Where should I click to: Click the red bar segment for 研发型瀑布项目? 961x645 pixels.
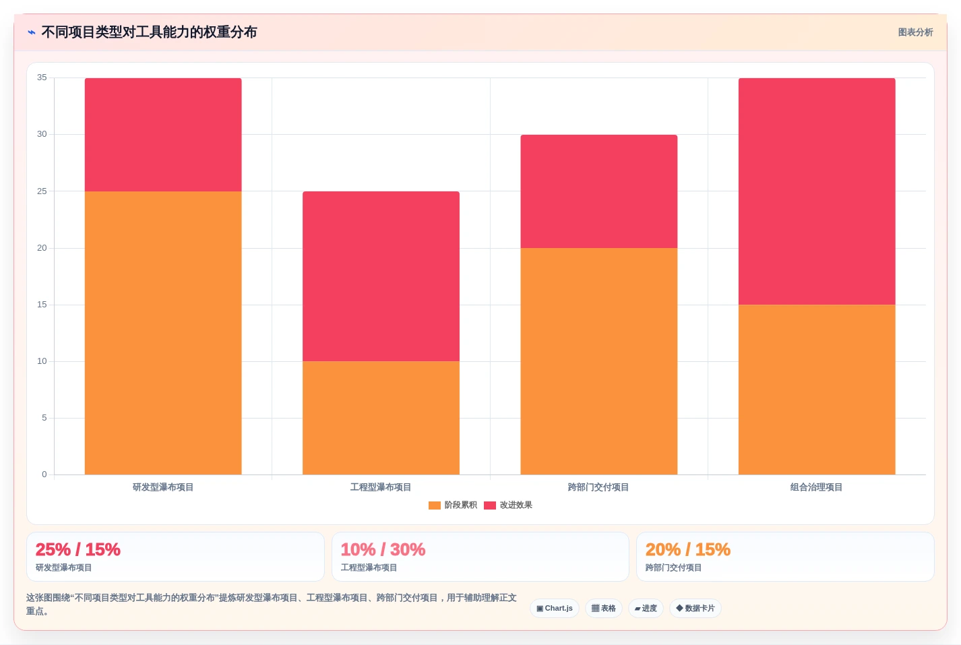[163, 135]
